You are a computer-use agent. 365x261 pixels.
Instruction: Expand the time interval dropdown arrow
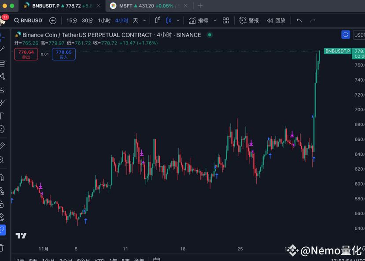coord(144,21)
